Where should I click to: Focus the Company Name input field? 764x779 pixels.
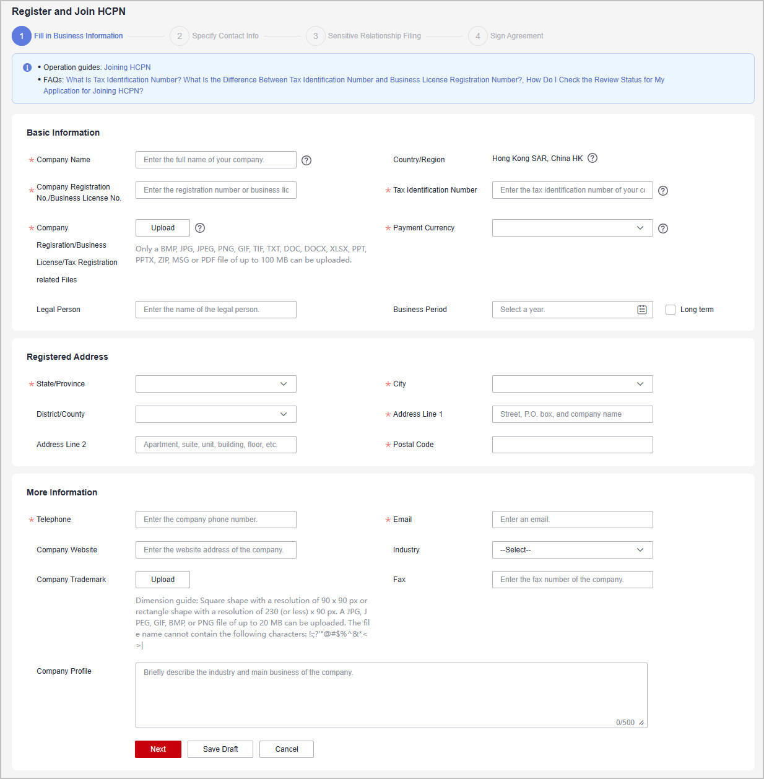pyautogui.click(x=216, y=160)
